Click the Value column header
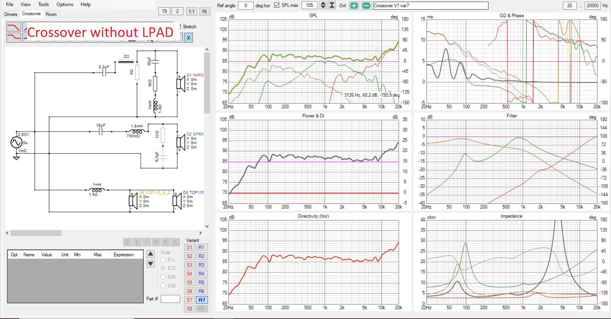The image size is (611, 319). 46,255
